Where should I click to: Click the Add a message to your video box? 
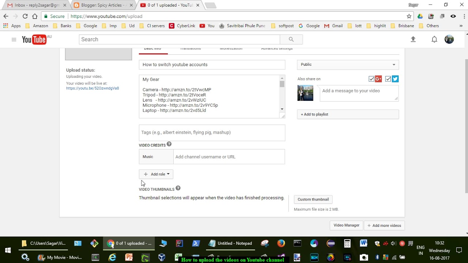coord(359,93)
